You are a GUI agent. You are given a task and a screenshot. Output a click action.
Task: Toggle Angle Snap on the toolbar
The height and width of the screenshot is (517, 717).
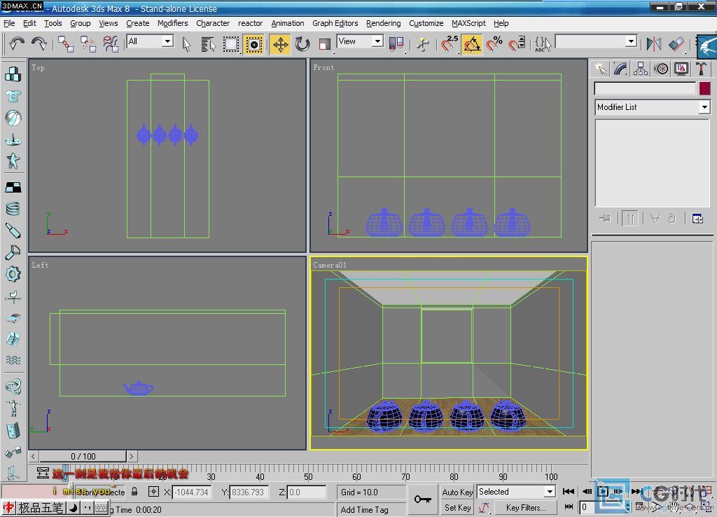pos(473,44)
